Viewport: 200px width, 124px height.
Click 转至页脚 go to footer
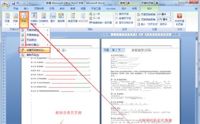pos(83,18)
